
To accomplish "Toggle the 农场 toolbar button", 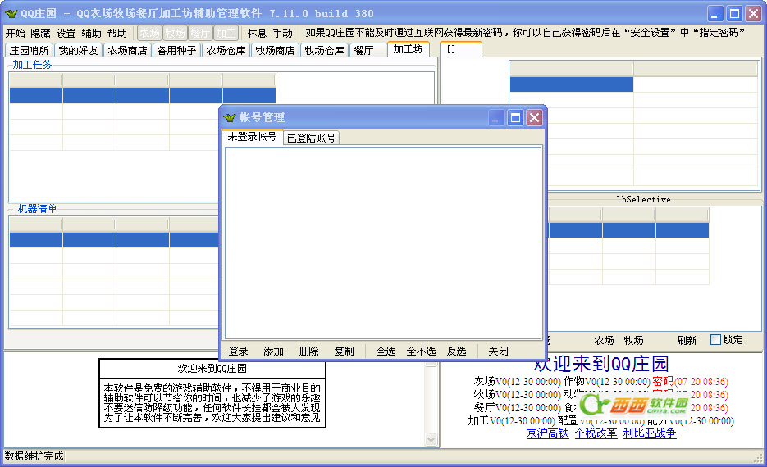I will (x=149, y=33).
